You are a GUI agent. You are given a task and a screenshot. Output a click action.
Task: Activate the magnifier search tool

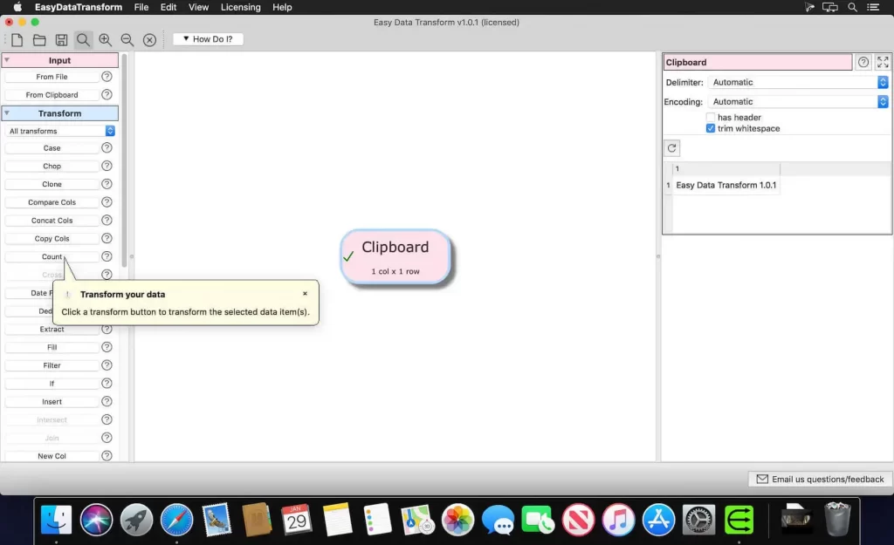pos(84,39)
